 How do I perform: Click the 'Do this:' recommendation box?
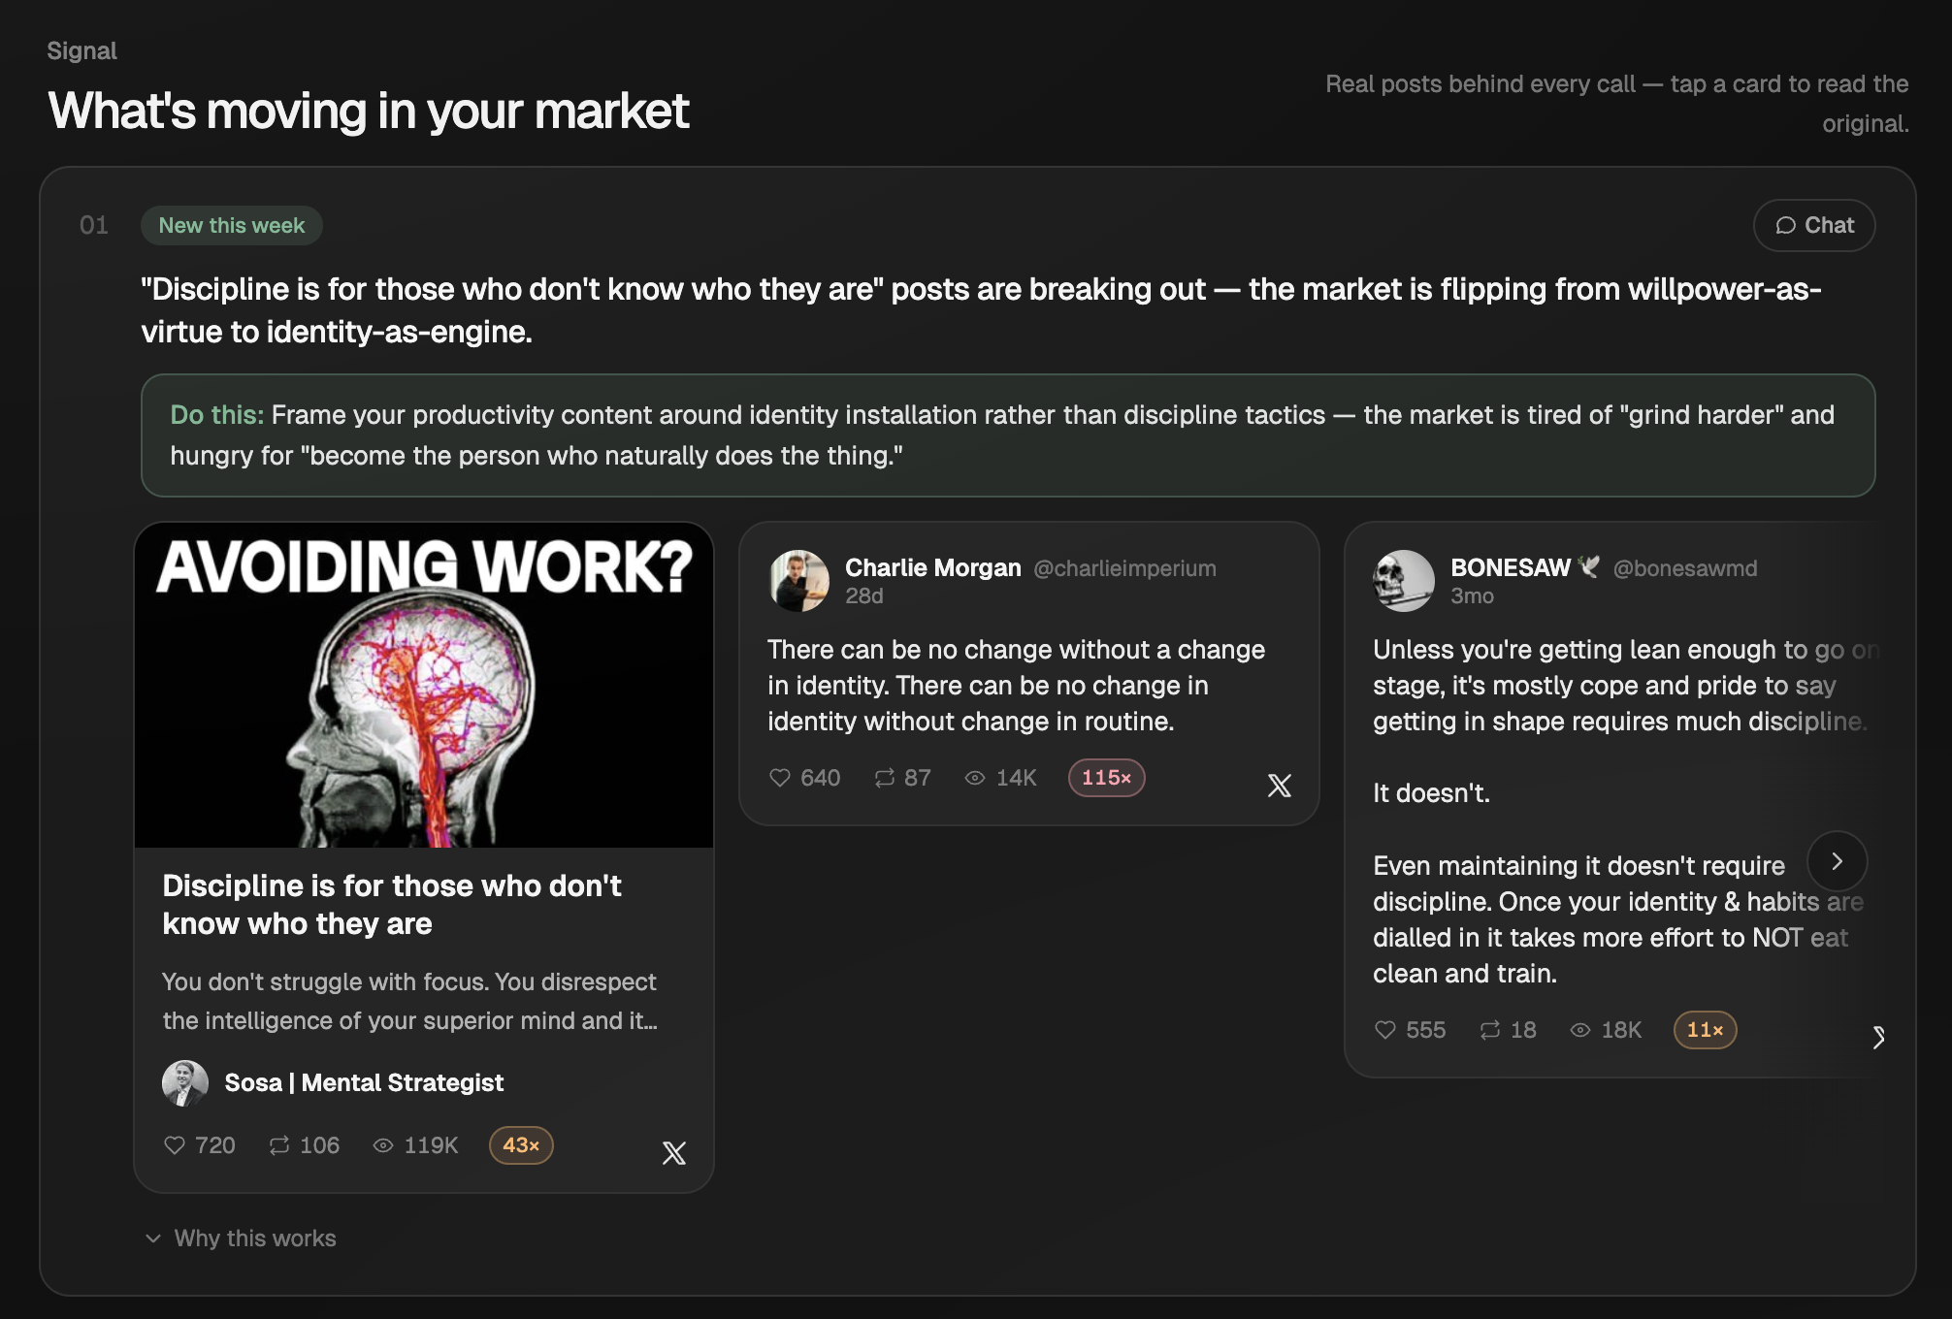tap(1008, 435)
